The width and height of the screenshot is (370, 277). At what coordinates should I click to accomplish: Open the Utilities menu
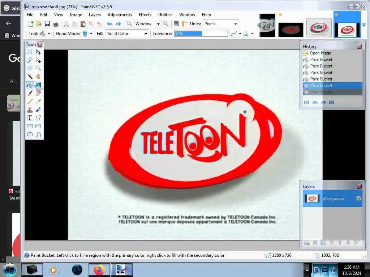pyautogui.click(x=165, y=14)
